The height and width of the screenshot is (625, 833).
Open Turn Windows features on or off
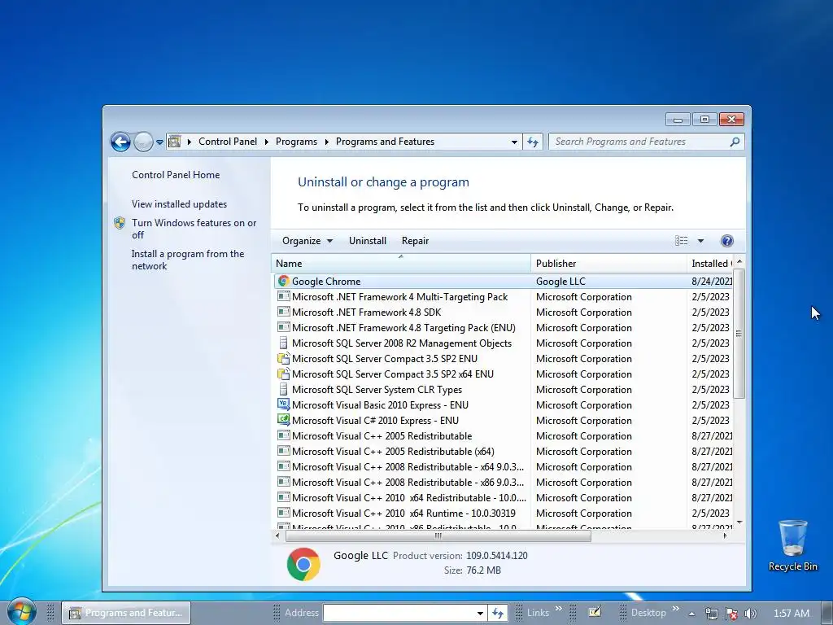pos(194,229)
